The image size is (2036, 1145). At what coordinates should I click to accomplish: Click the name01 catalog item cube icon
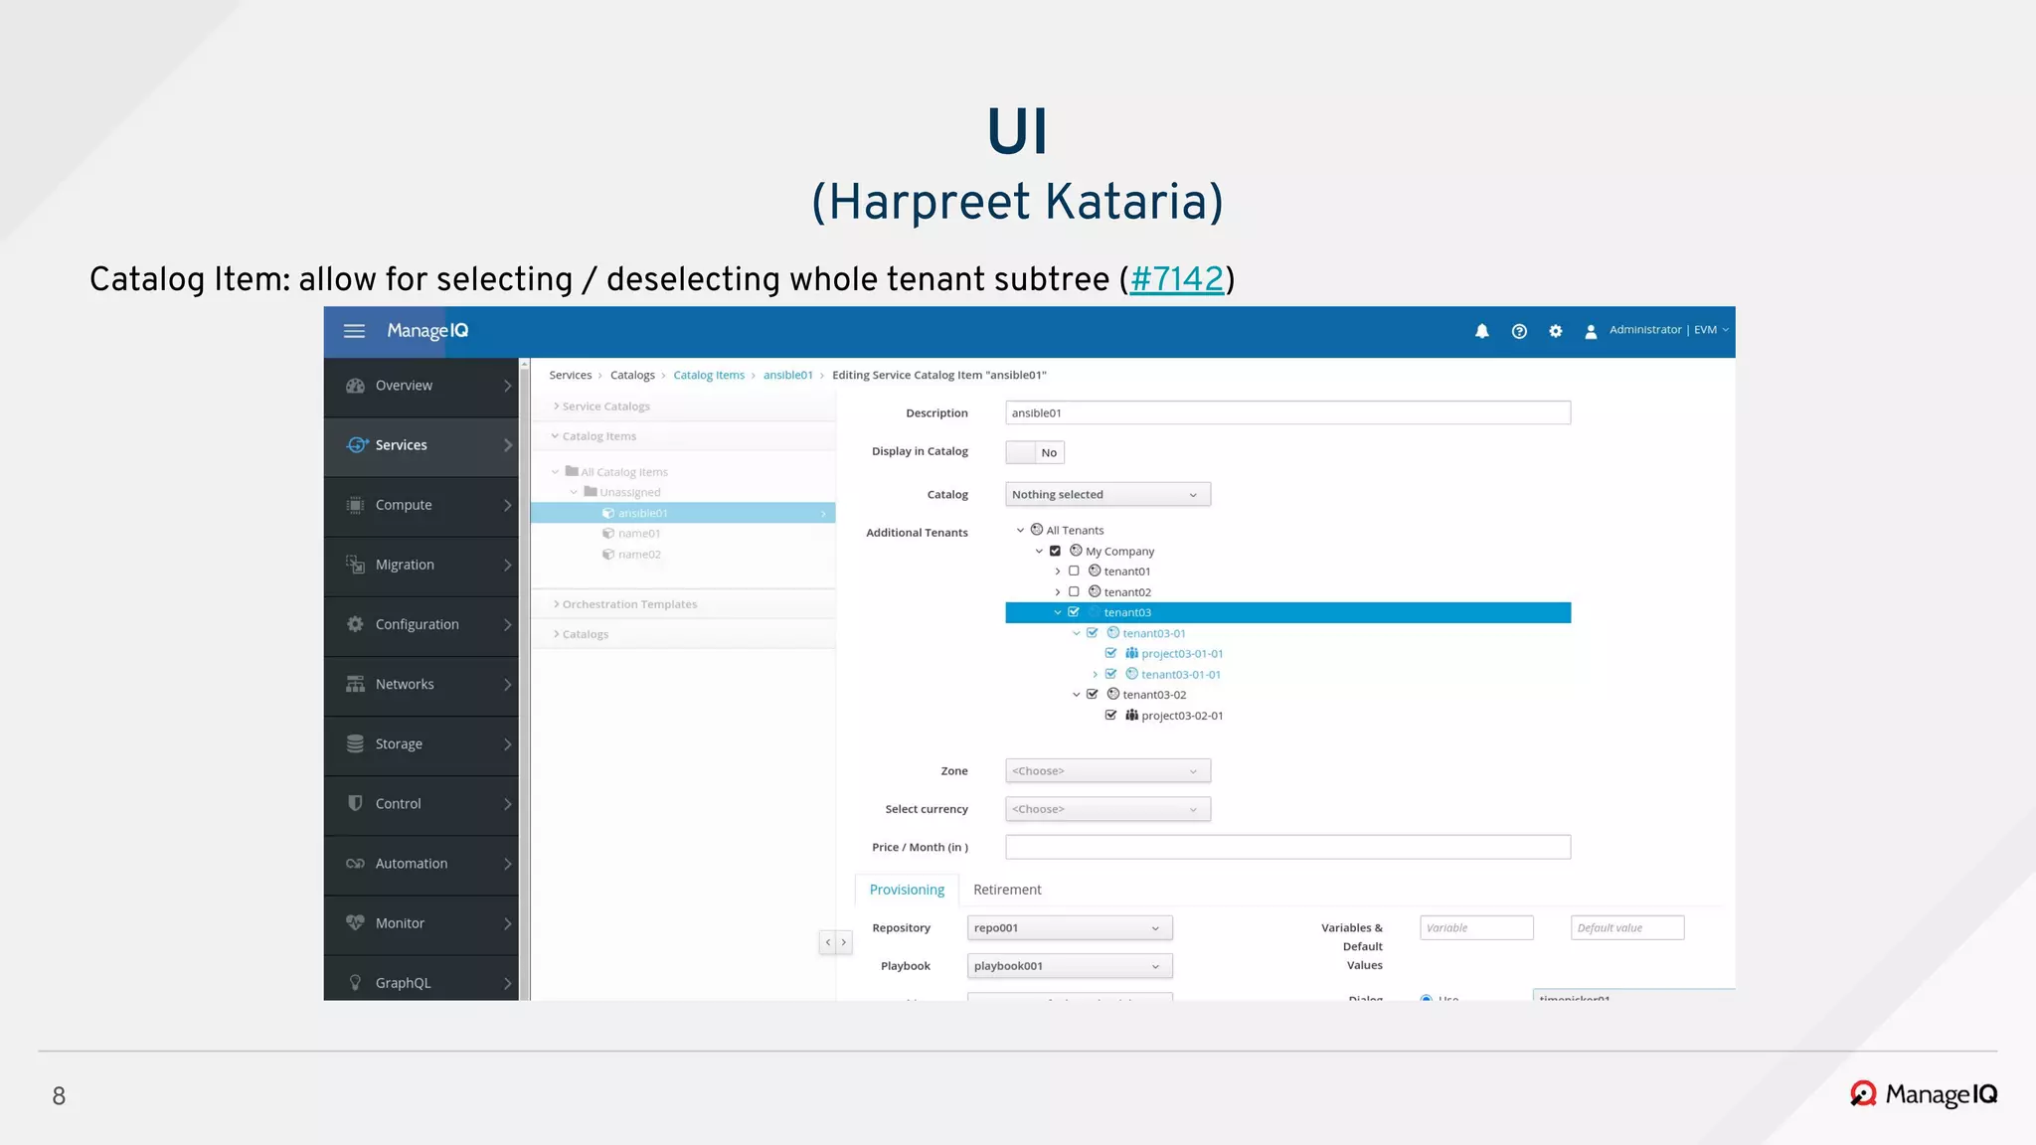608,534
